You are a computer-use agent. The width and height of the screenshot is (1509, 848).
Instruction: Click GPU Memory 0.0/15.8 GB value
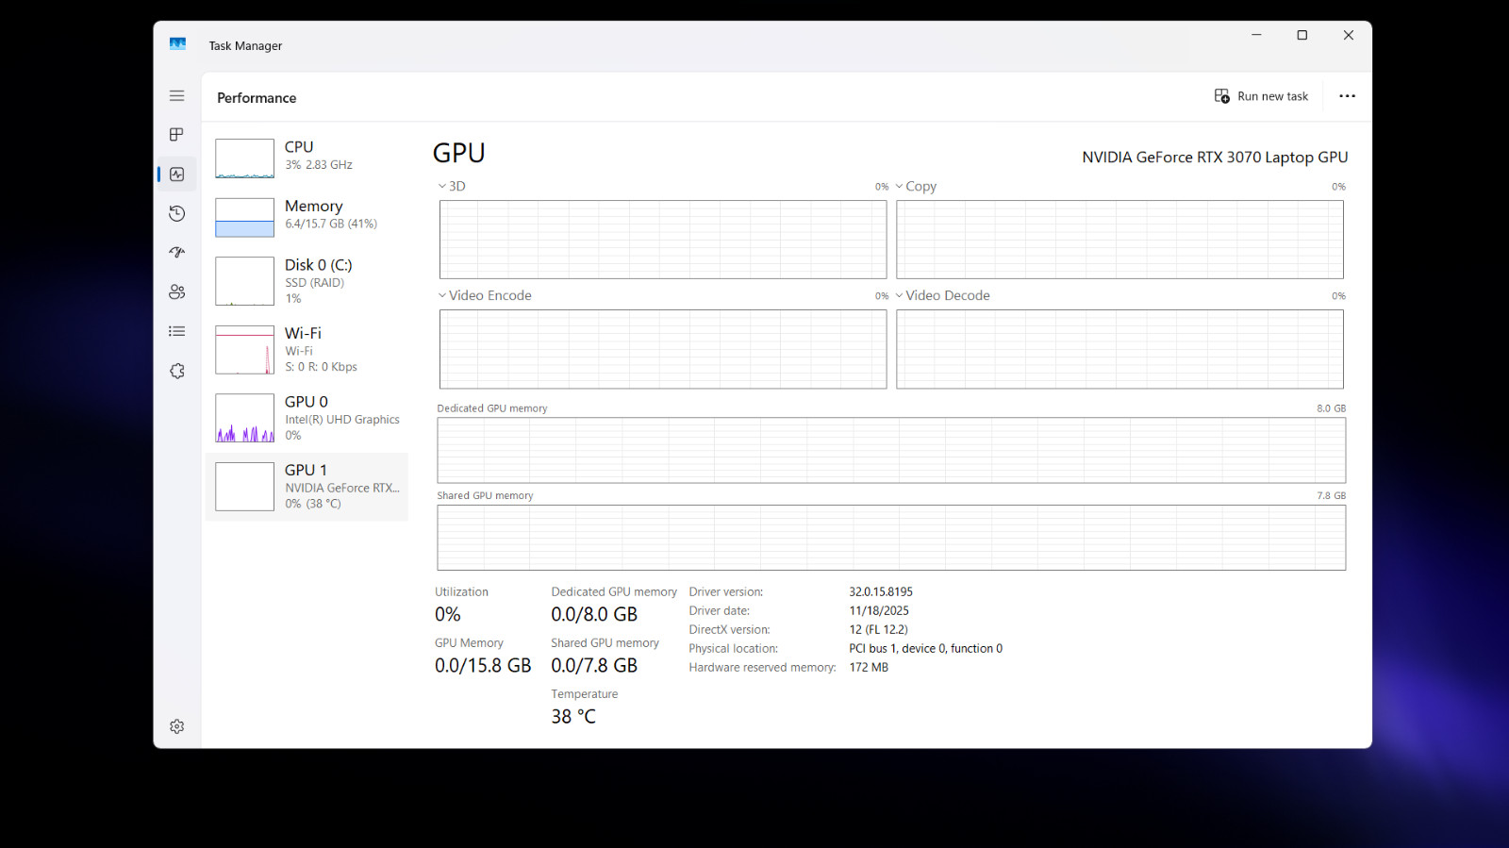(x=483, y=666)
